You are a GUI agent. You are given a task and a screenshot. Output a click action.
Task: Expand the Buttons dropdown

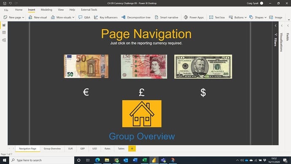[x=245, y=17]
